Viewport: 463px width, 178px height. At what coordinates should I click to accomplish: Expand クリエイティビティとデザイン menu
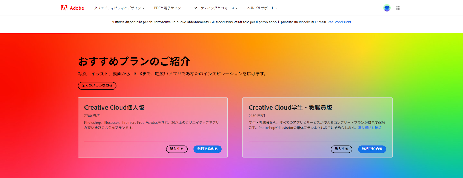click(x=119, y=8)
